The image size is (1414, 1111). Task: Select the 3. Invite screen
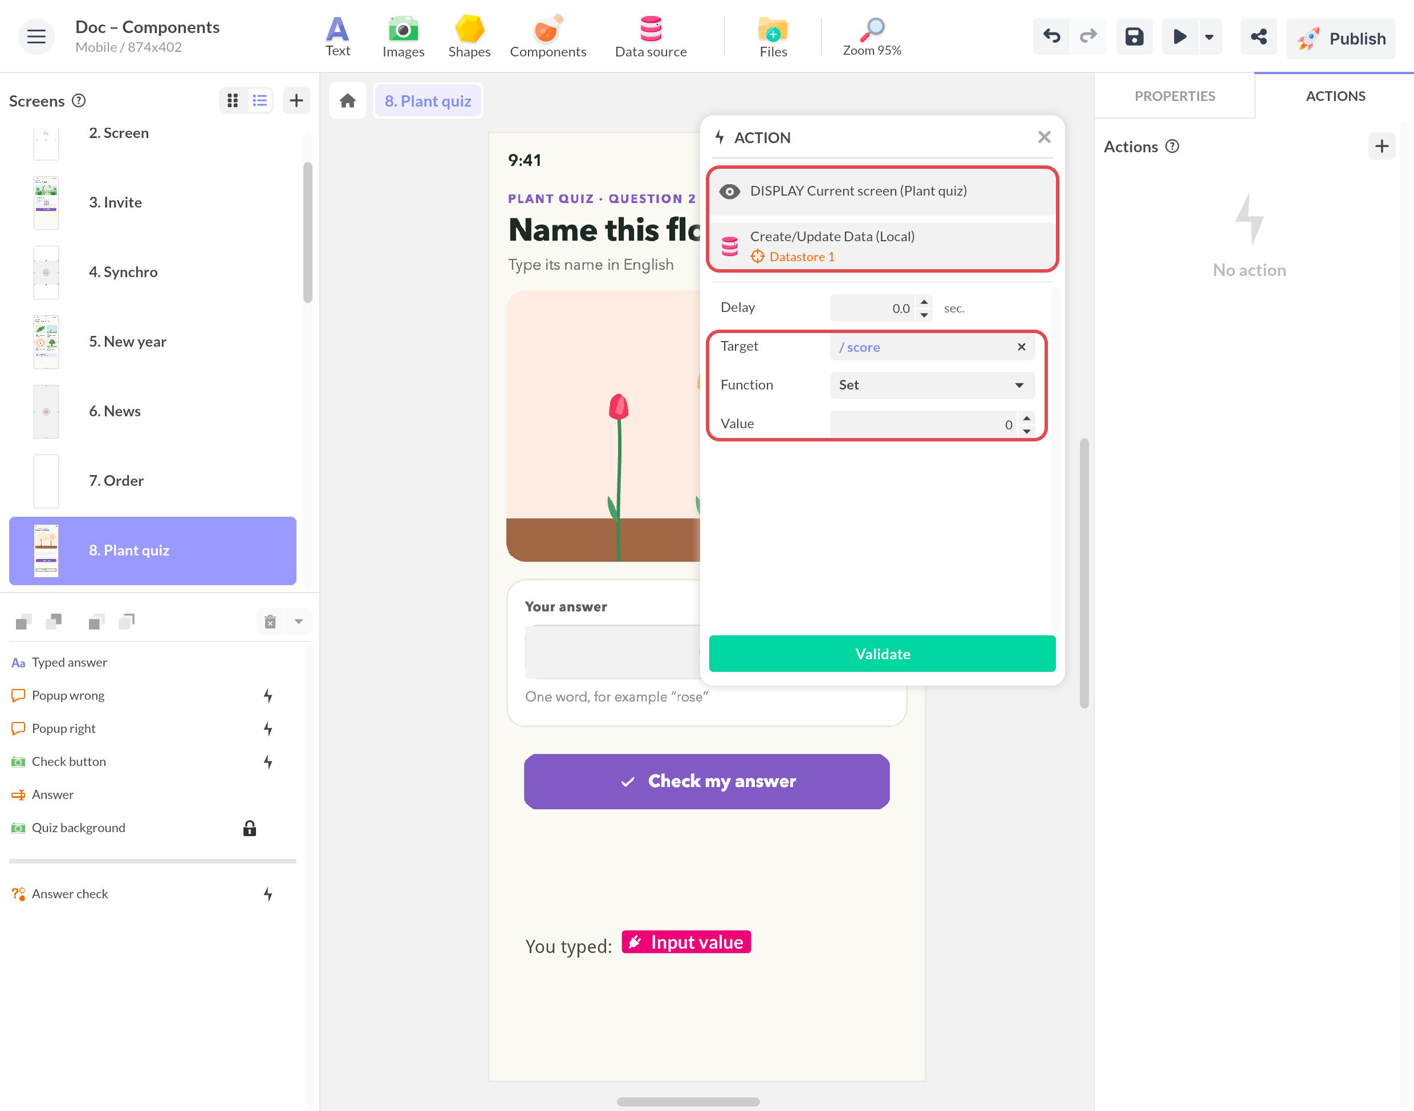pyautogui.click(x=153, y=202)
